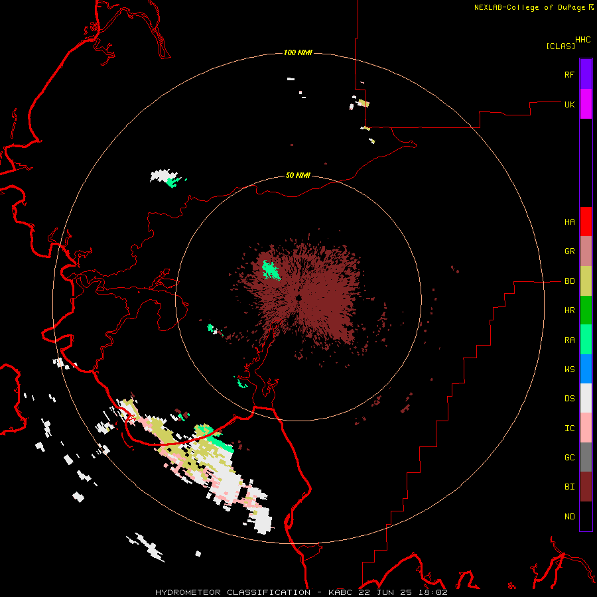Click the 100 NMI range ring label
This screenshot has width=597, height=597.
(x=298, y=52)
